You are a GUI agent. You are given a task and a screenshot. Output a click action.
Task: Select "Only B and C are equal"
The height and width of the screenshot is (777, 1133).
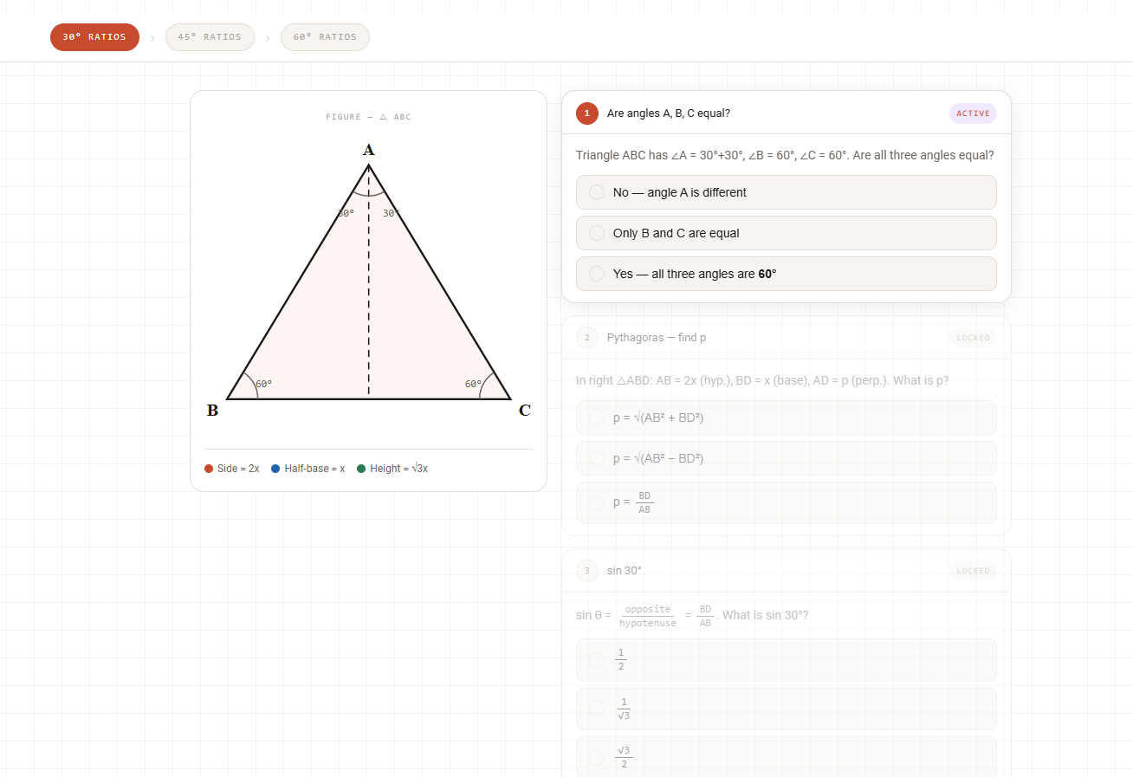787,232
